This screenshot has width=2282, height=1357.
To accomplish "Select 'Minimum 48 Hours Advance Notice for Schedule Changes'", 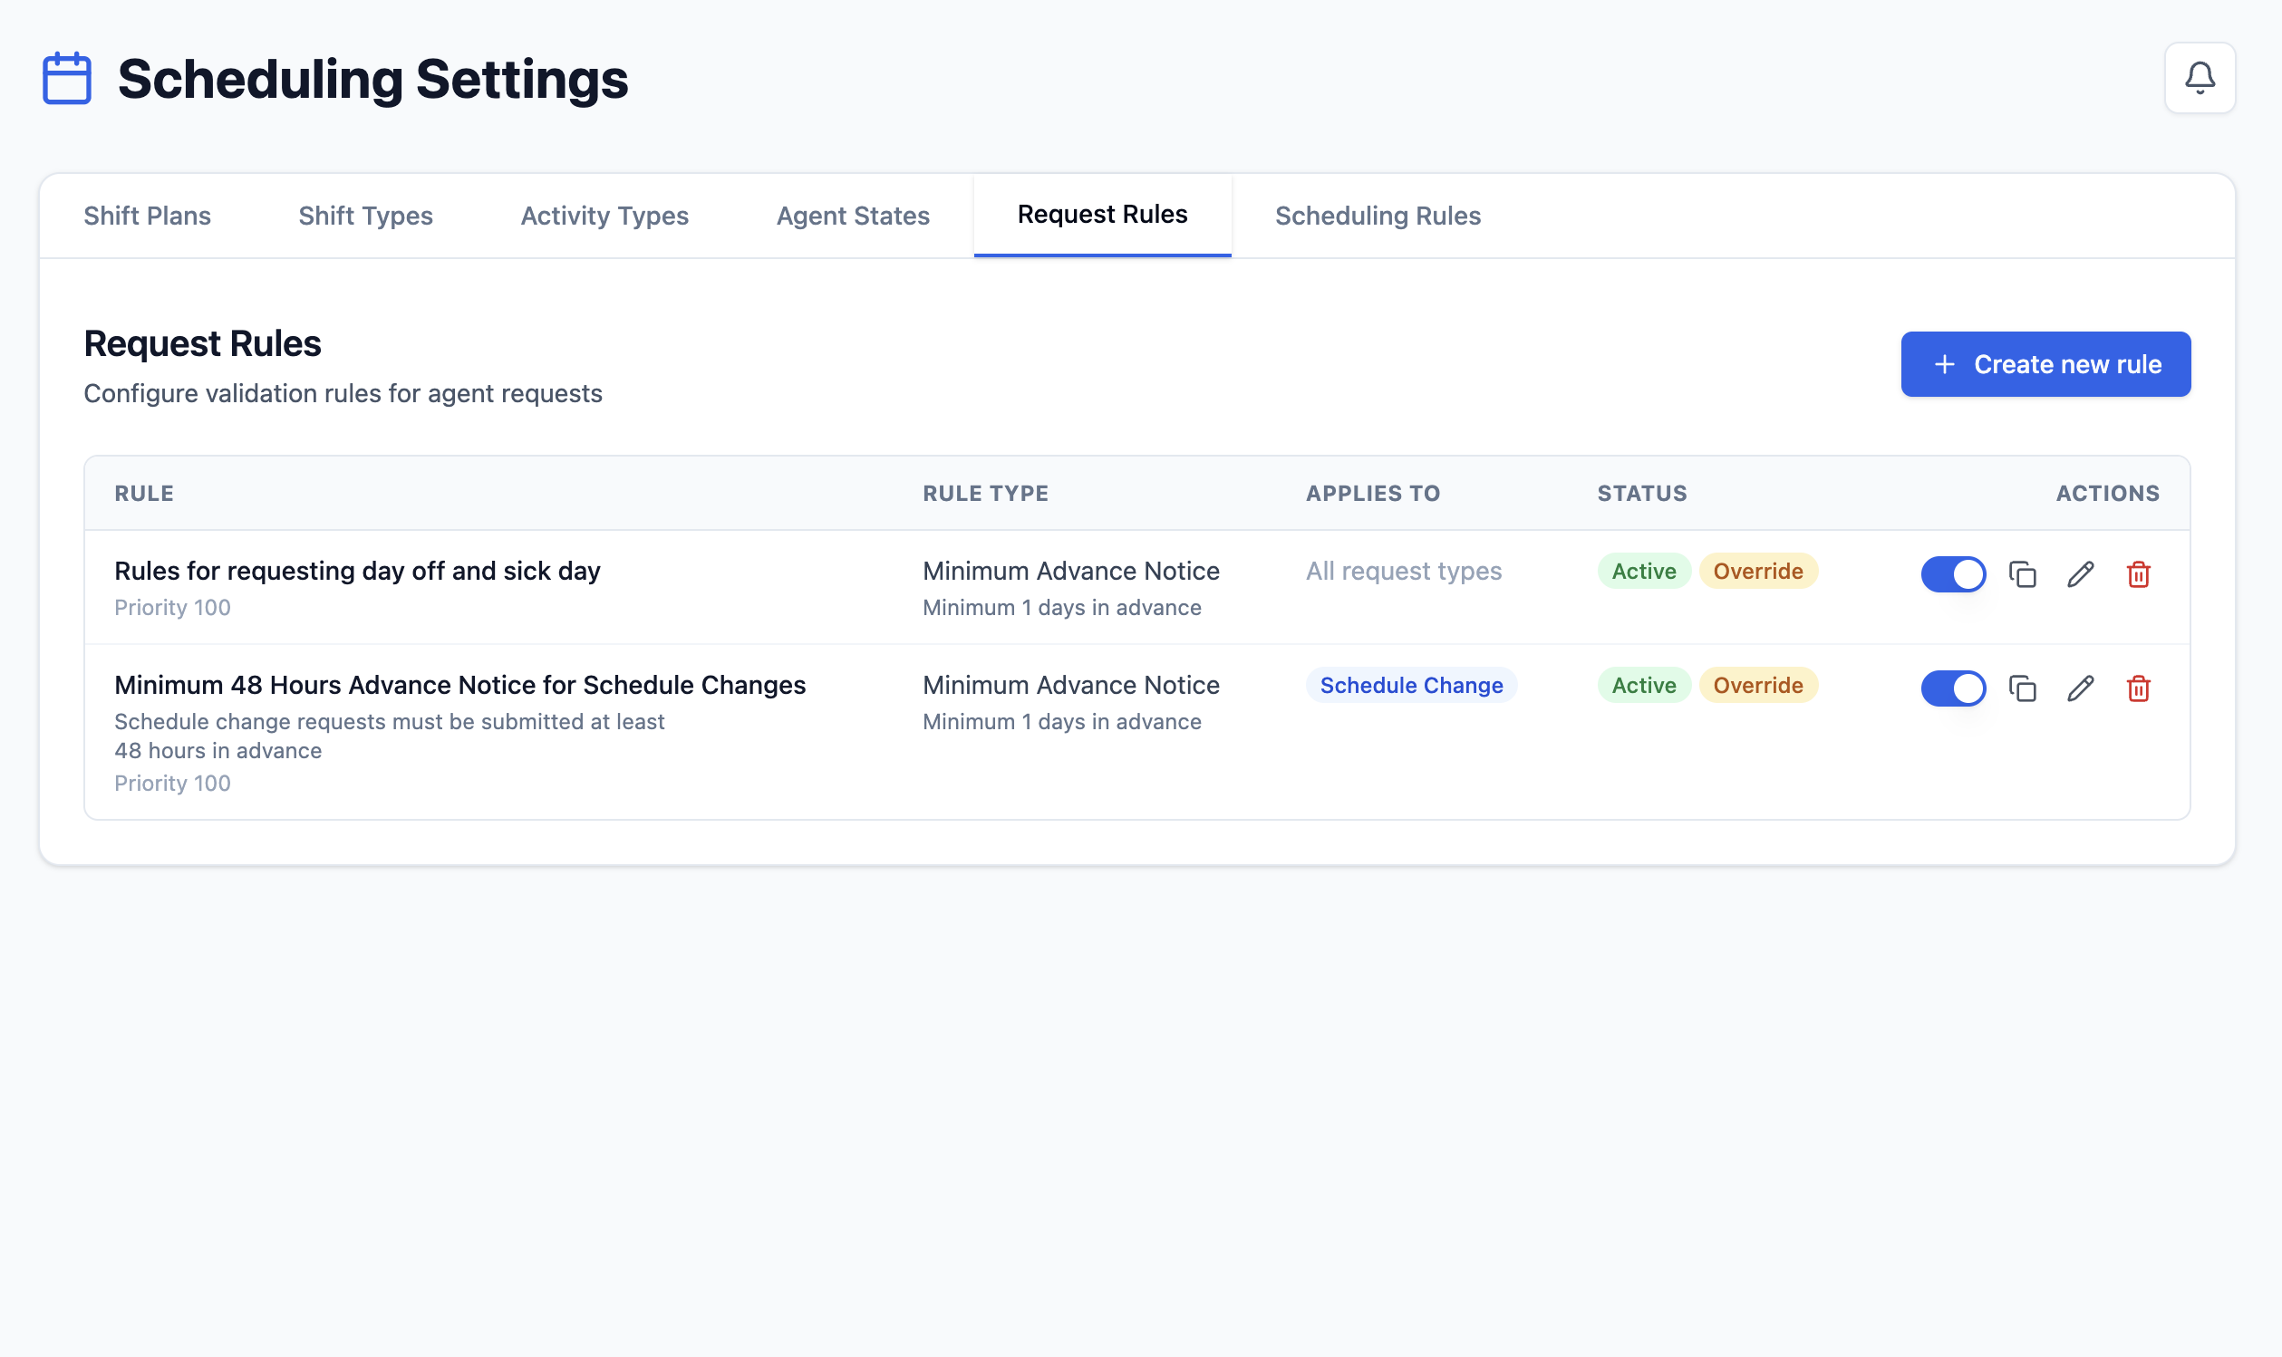I will tap(459, 685).
